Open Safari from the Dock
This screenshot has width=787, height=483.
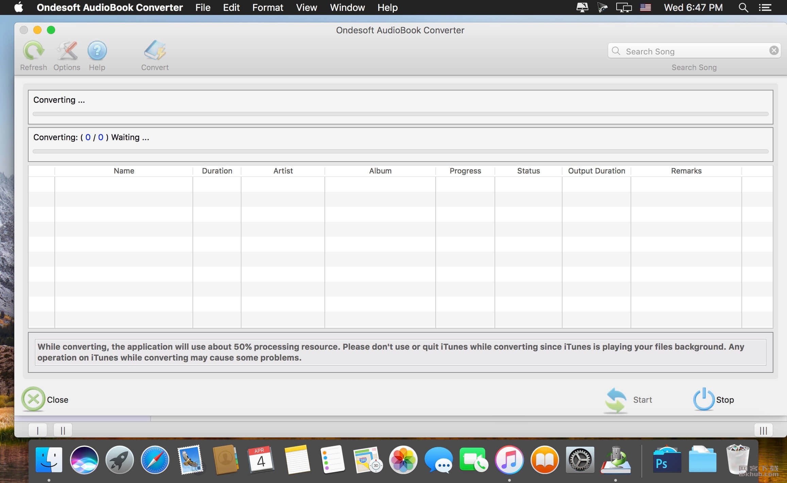(x=155, y=460)
